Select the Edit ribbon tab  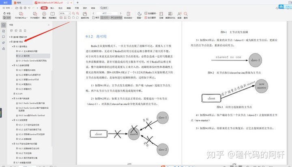coord(69,8)
